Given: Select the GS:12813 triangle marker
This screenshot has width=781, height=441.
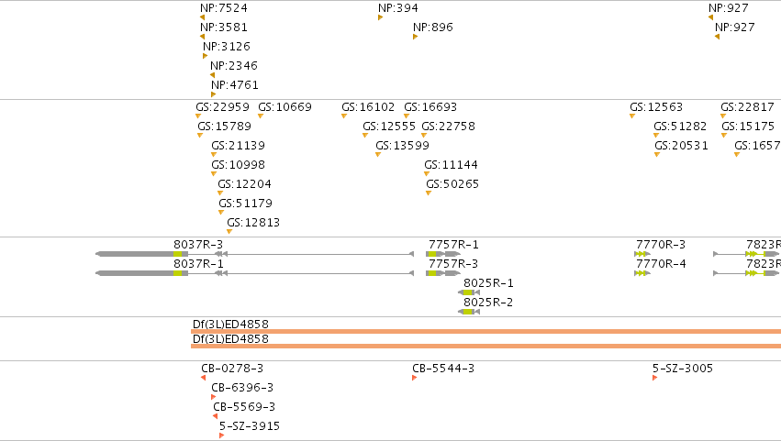Looking at the screenshot, I should click(x=229, y=231).
